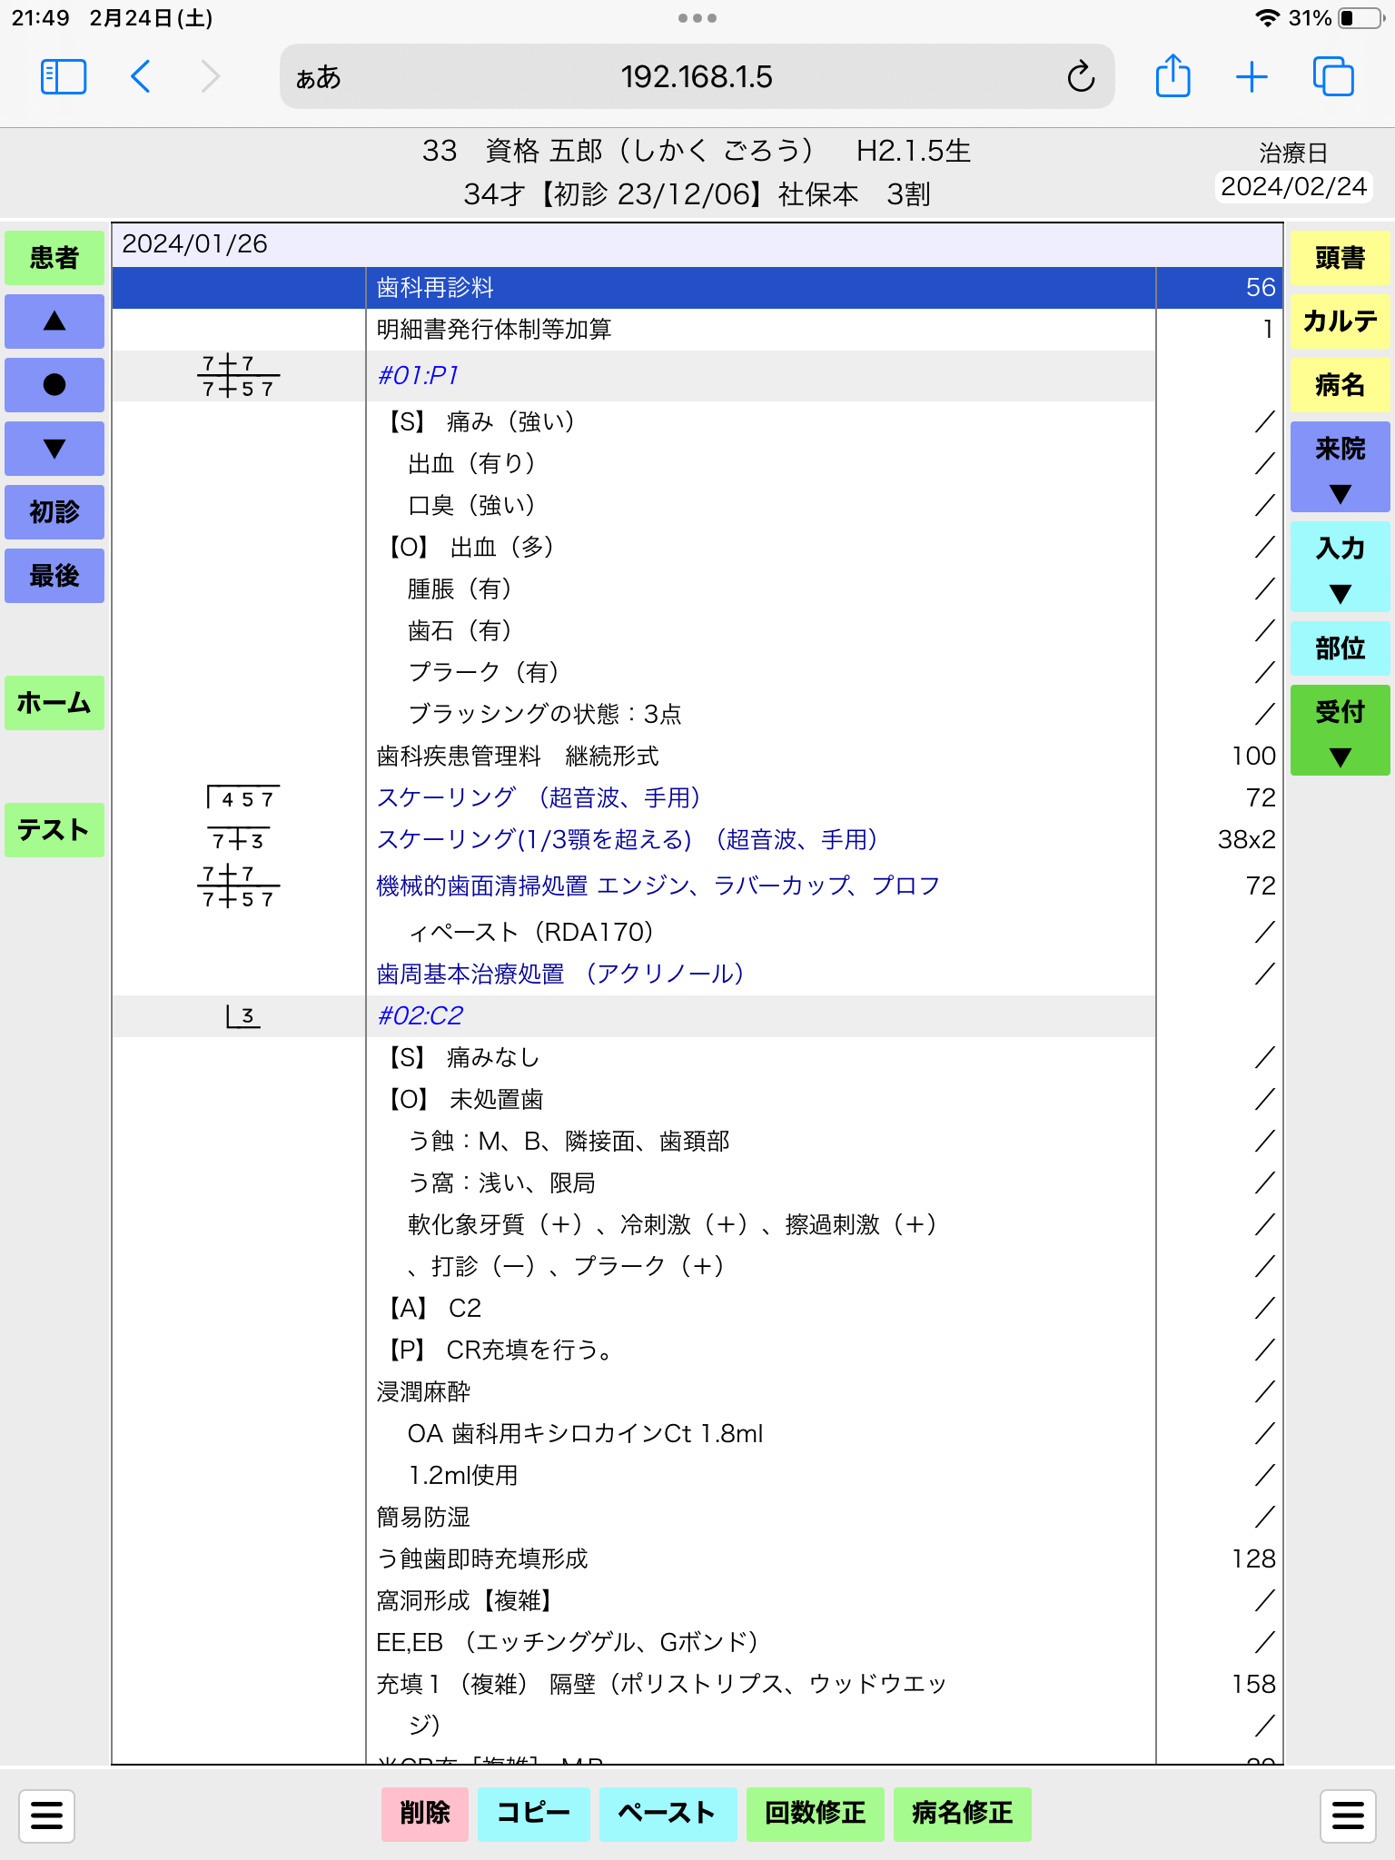The height and width of the screenshot is (1860, 1395).
Task: Select the highlighted 歯科再診料 row
Action: [x=697, y=288]
